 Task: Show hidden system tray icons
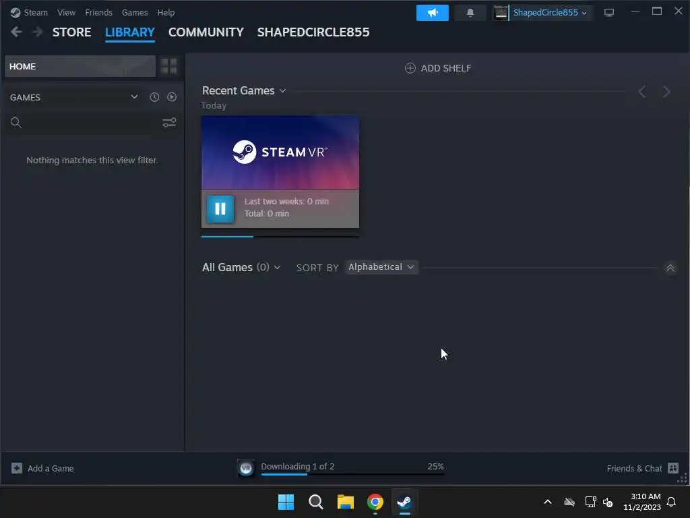coord(548,502)
